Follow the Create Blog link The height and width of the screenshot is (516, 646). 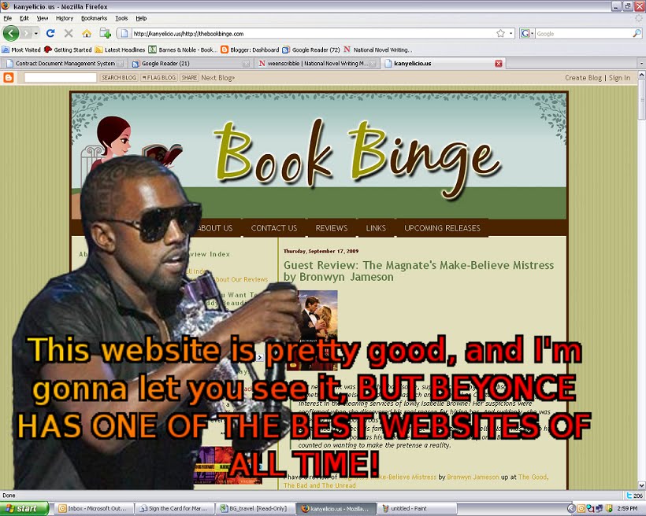coord(584,77)
